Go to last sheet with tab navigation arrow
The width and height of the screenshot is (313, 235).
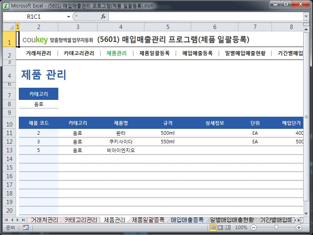point(23,220)
